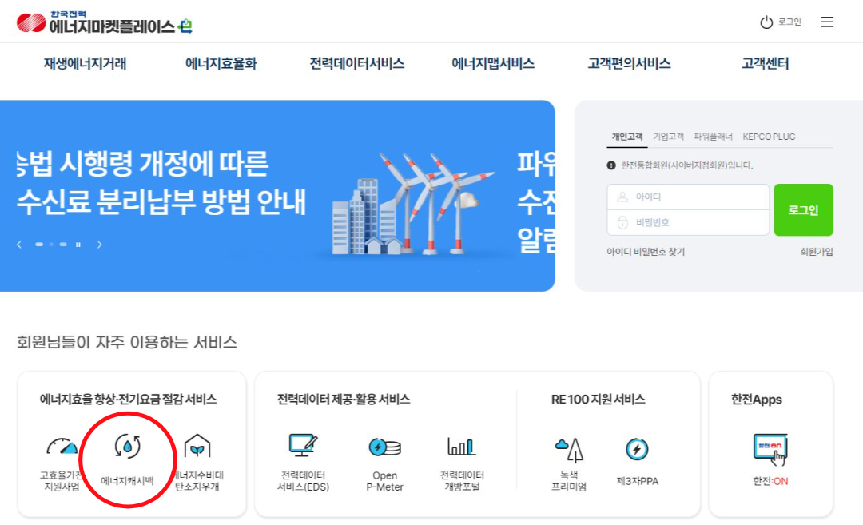
Task: Open the hamburger menu at top right
Action: click(827, 22)
